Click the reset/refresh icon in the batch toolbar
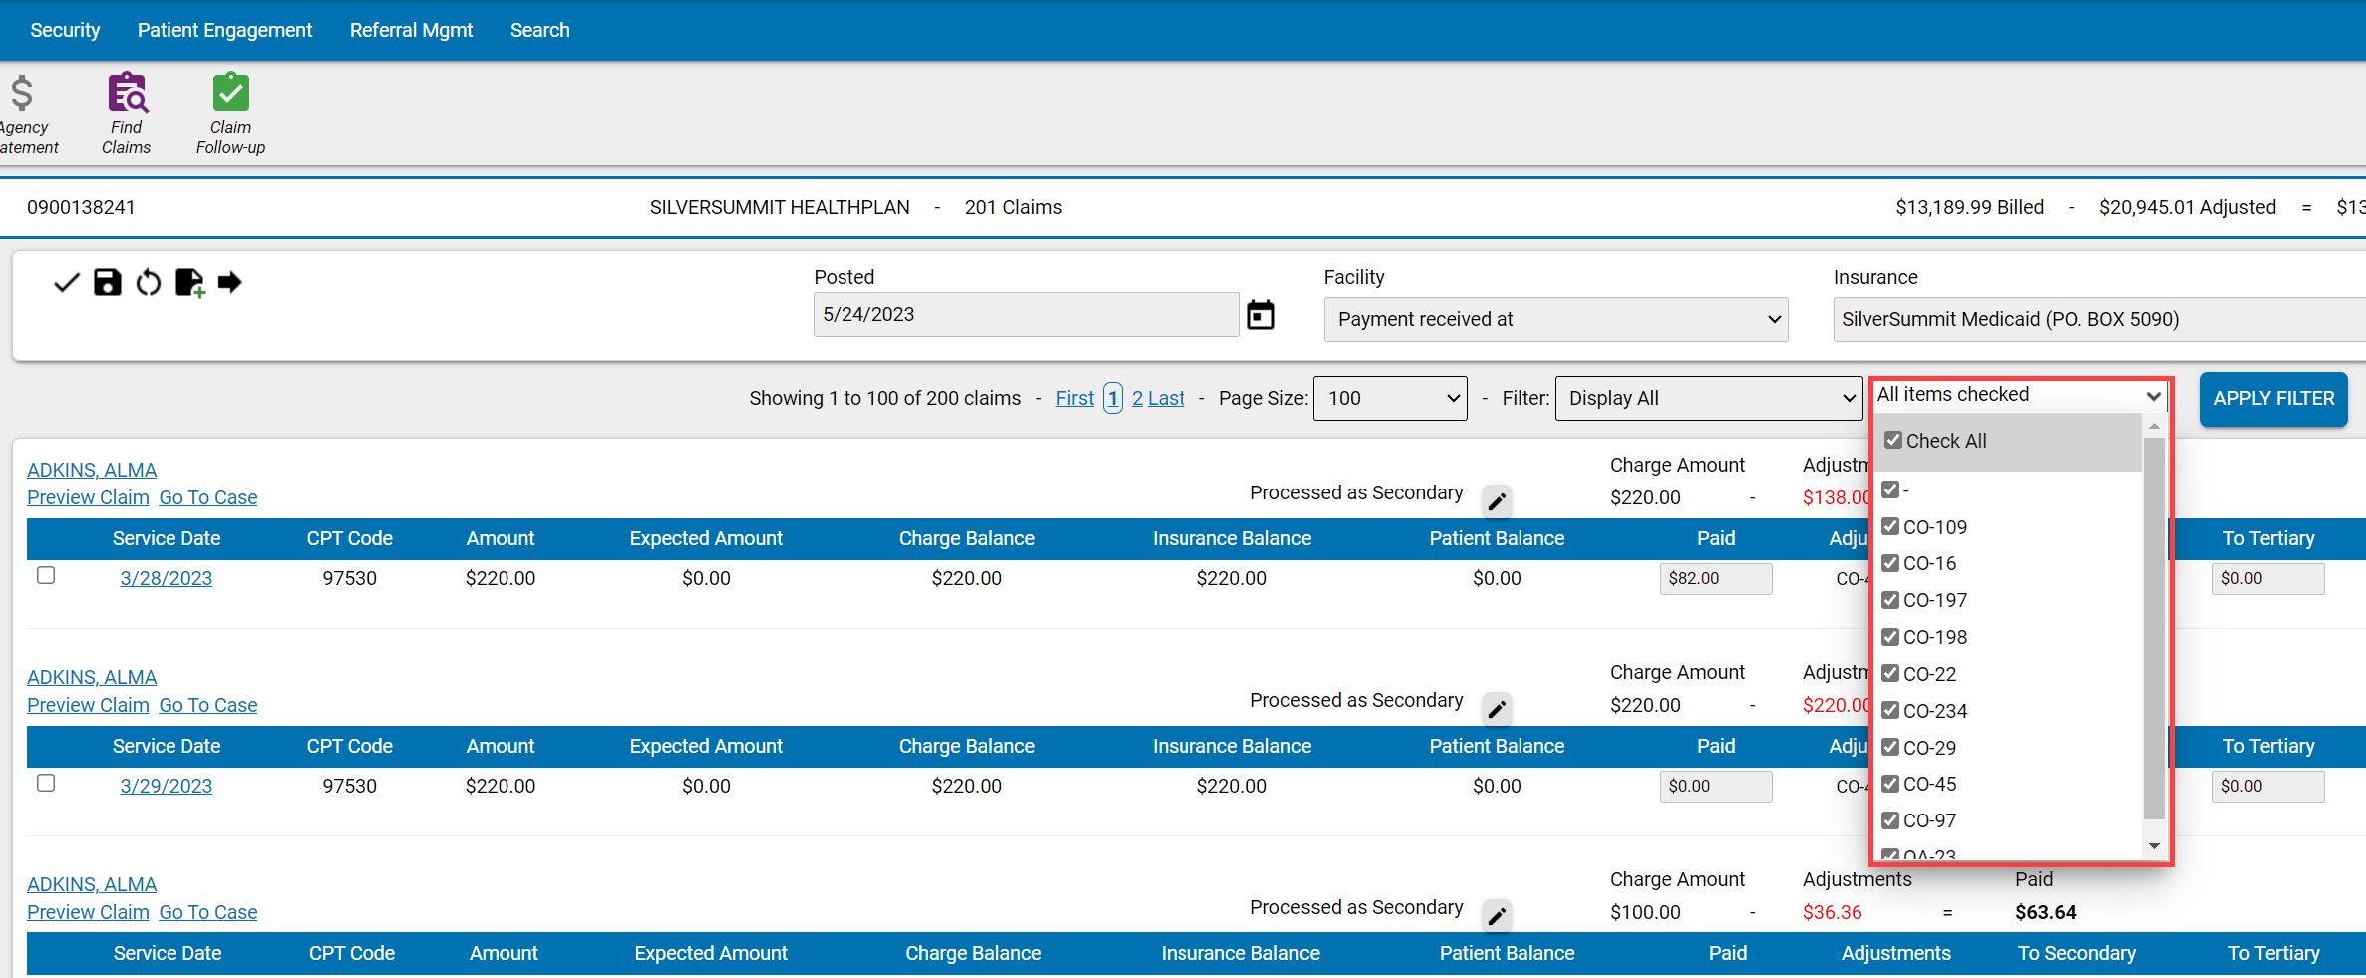Image resolution: width=2366 pixels, height=978 pixels. point(148,282)
